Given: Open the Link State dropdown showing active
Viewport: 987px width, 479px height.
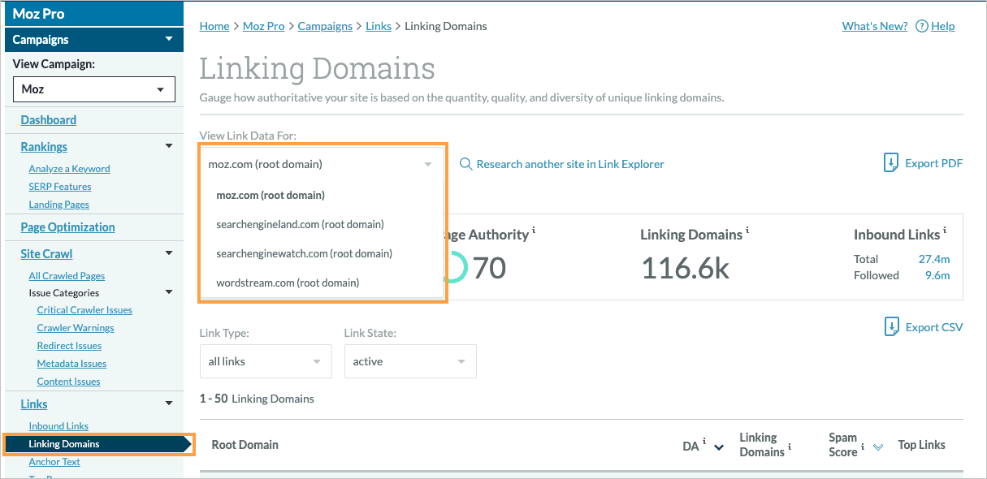Looking at the screenshot, I should [410, 360].
